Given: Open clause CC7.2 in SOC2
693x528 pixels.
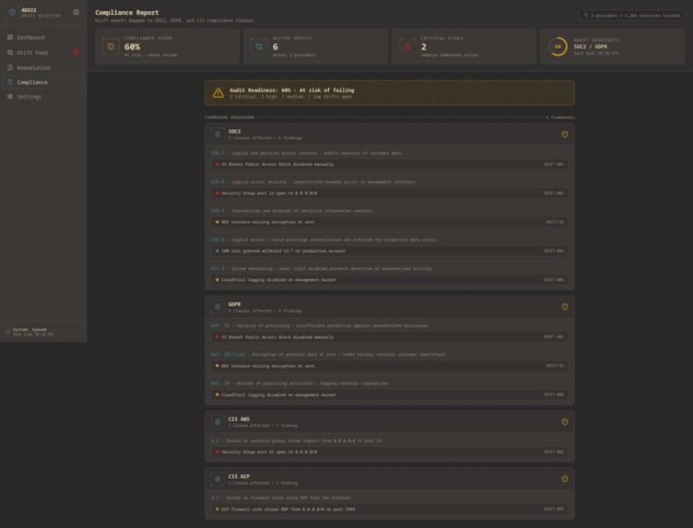Looking at the screenshot, I should (x=217, y=268).
